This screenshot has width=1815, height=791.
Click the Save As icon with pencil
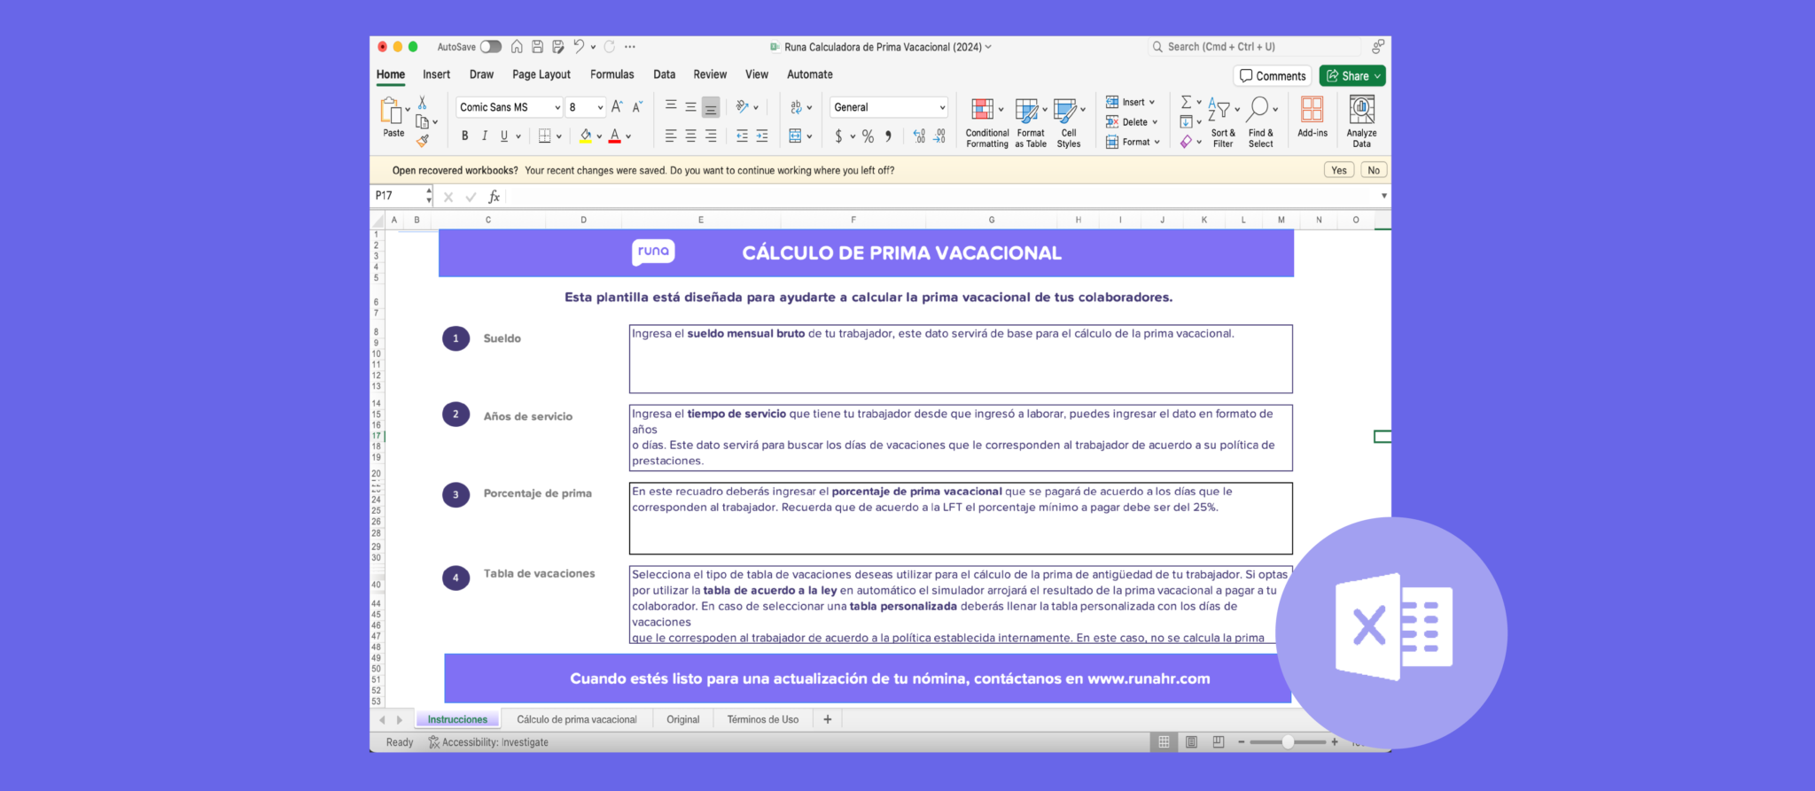point(557,47)
